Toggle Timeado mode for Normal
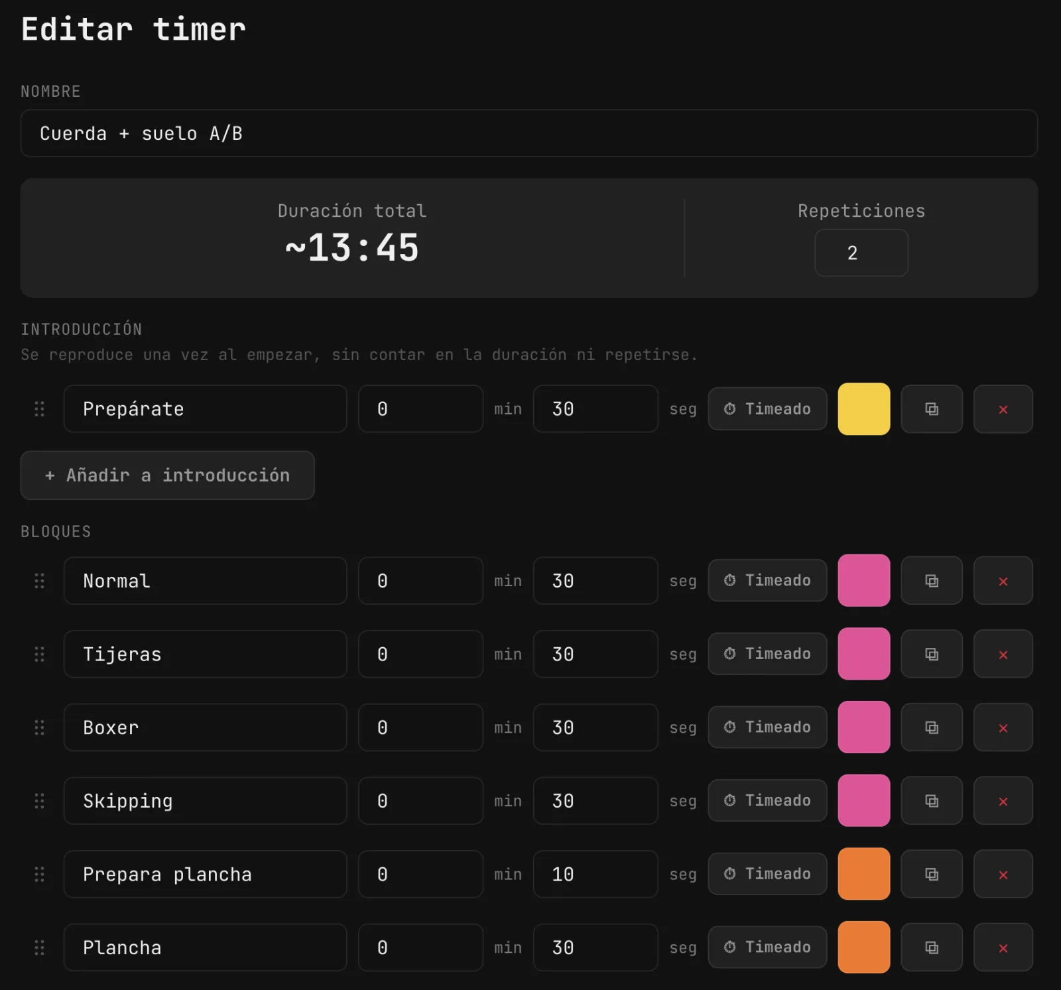The image size is (1061, 990). pyautogui.click(x=767, y=581)
